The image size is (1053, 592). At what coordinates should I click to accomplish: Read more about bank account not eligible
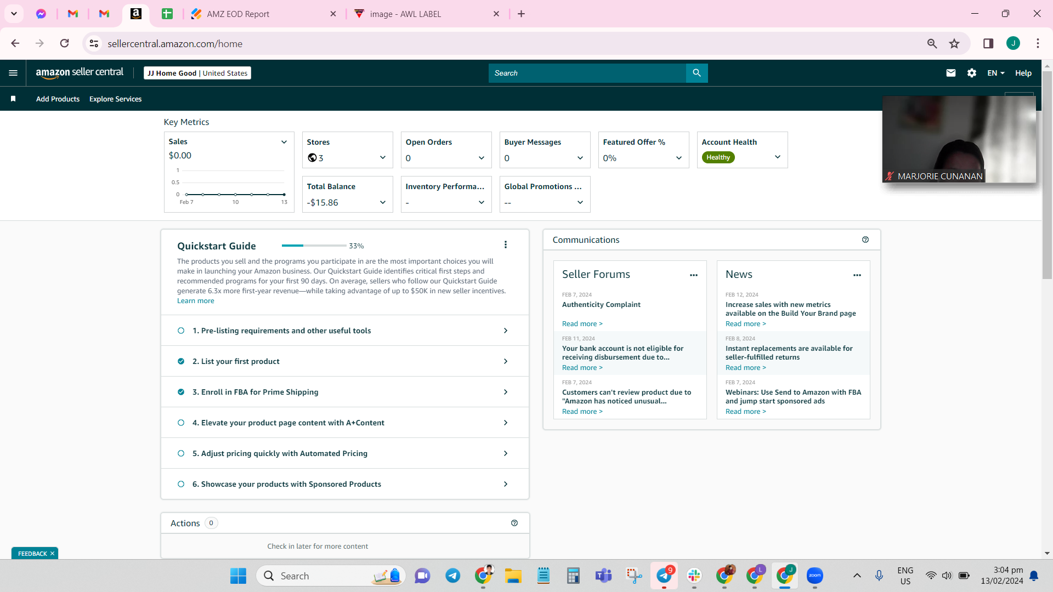582,368
